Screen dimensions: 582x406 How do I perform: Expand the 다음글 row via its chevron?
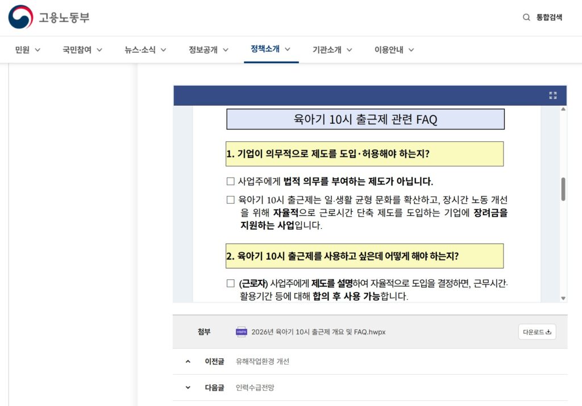[188, 387]
